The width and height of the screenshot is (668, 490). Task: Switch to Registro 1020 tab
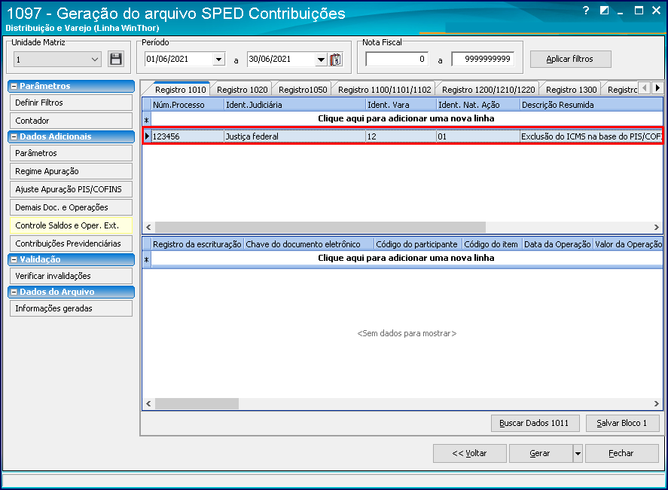click(x=242, y=90)
